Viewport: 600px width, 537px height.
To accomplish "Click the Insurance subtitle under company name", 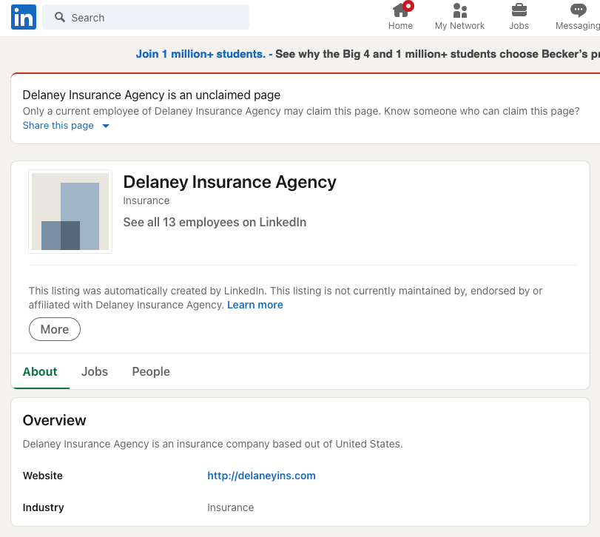I will coord(146,200).
